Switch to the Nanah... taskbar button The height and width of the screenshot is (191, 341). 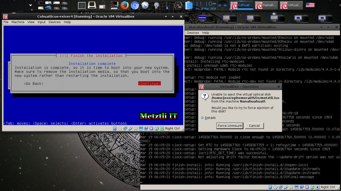coord(267,5)
